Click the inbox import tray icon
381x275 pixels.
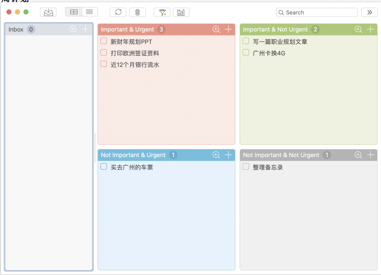click(x=48, y=13)
